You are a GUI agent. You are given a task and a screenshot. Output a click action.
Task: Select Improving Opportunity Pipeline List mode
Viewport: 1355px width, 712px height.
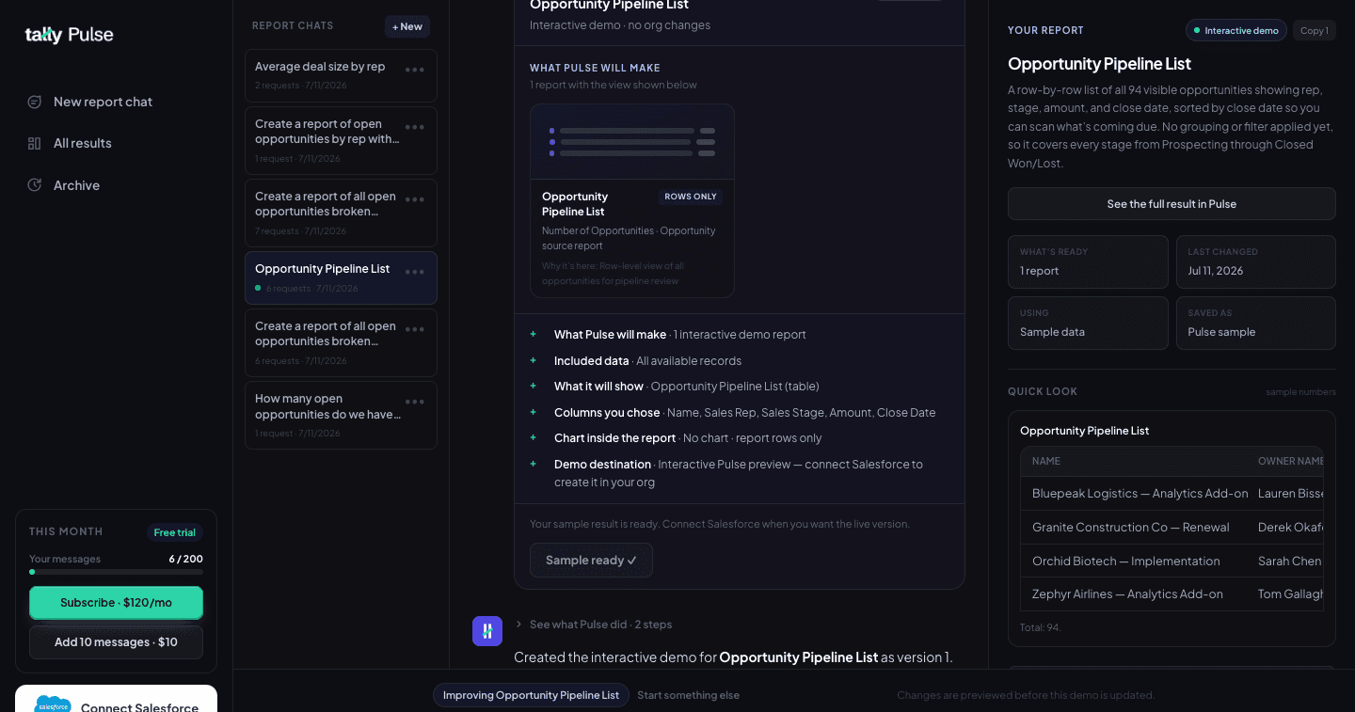[531, 695]
